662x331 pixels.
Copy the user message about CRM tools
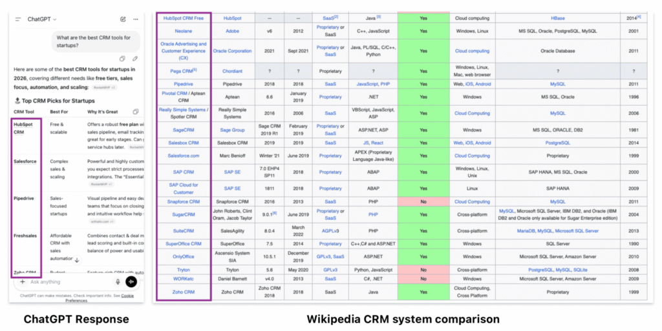[122, 59]
